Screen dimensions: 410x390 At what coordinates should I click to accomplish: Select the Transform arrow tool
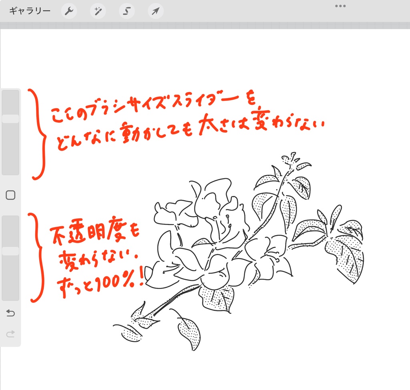[155, 10]
